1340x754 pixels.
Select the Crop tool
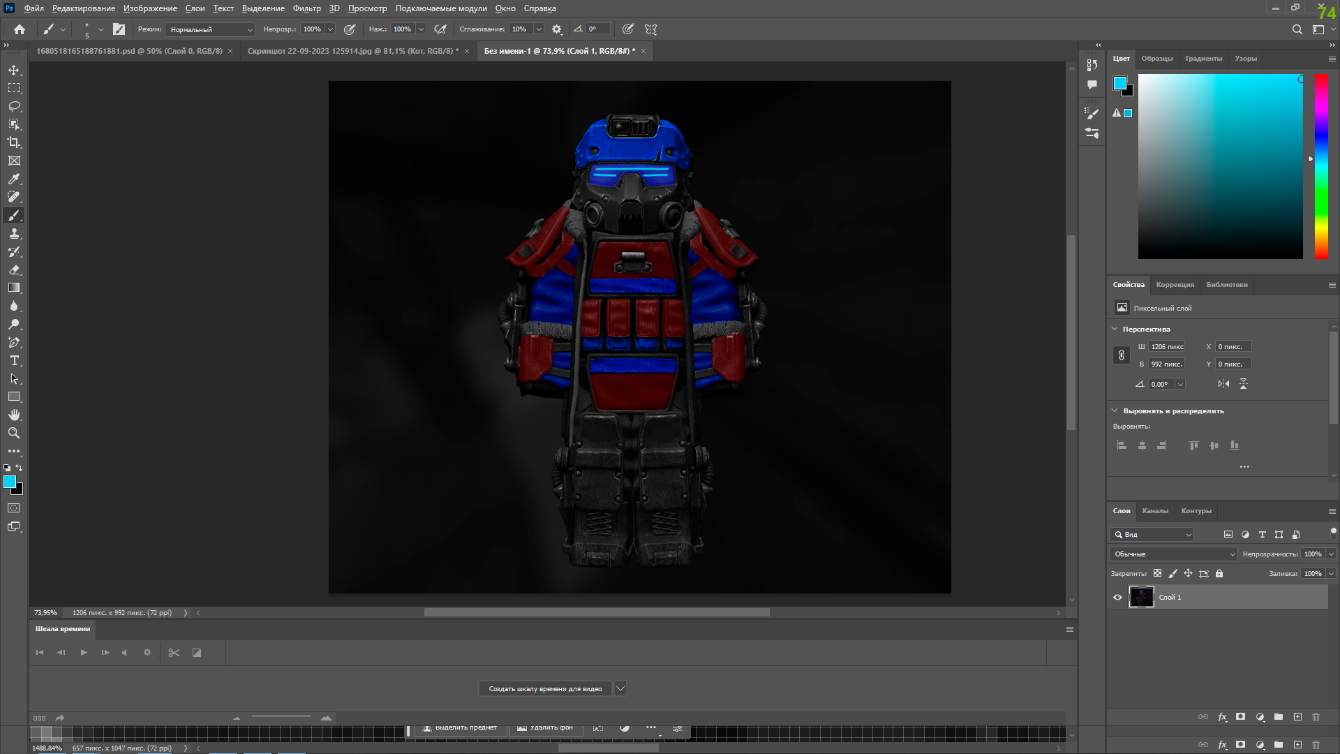tap(14, 142)
